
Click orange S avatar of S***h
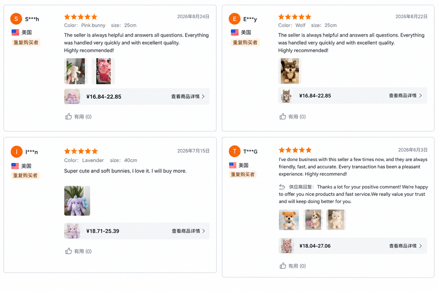[x=16, y=19]
